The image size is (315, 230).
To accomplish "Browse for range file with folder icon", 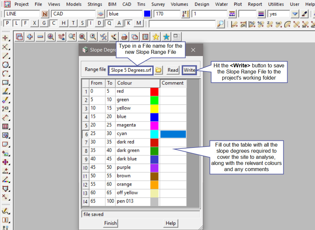I will click(158, 70).
